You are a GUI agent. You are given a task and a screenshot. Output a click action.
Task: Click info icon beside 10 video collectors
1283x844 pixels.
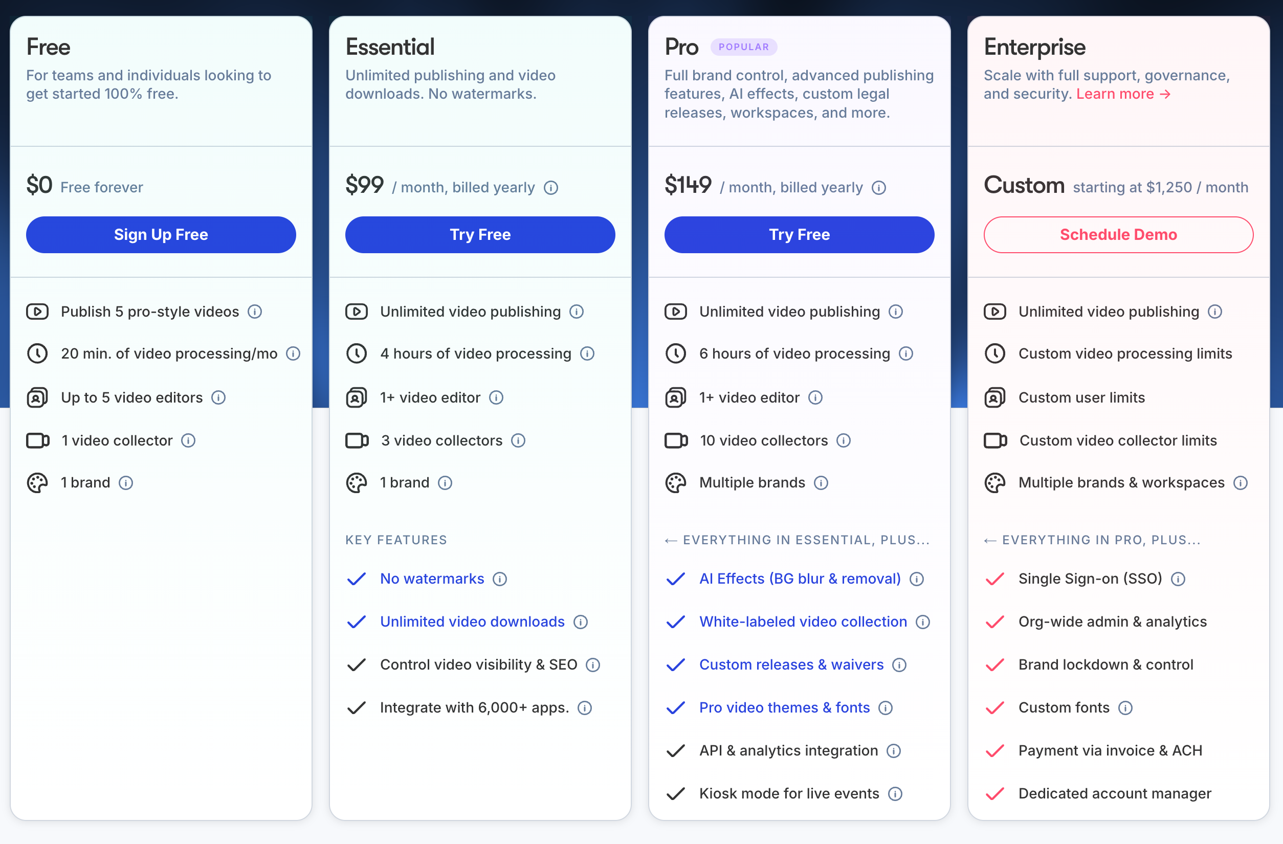tap(843, 440)
